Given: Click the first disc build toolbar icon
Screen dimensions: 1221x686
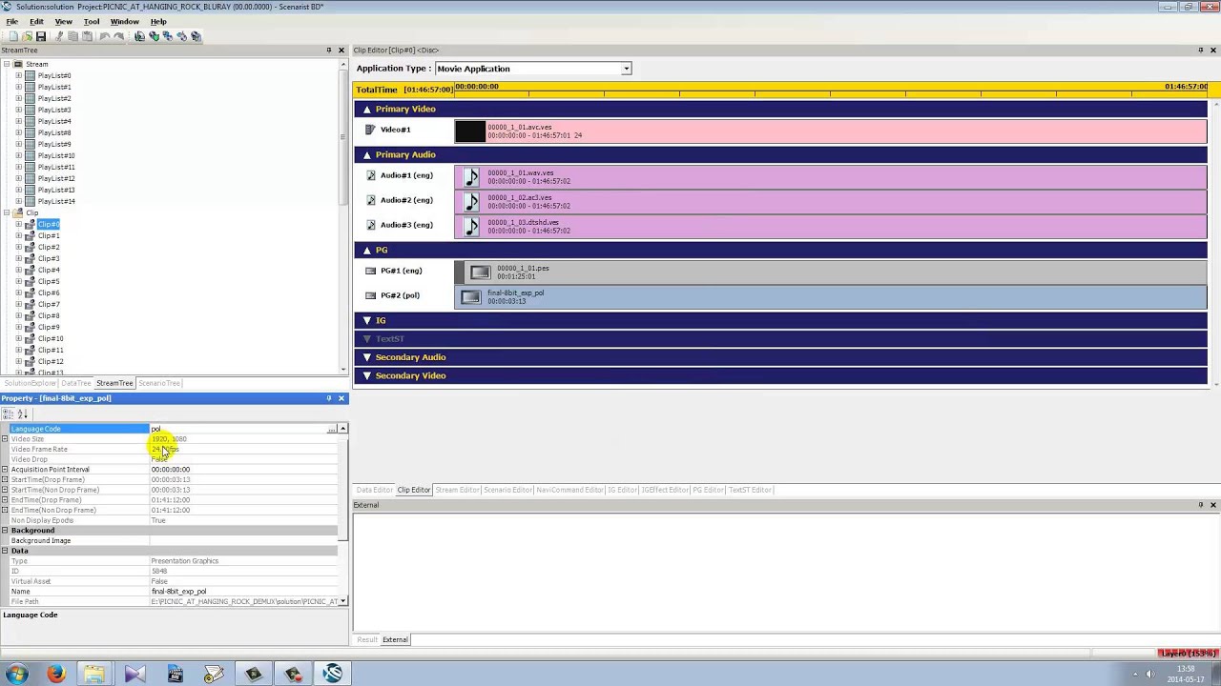Looking at the screenshot, I should (139, 36).
